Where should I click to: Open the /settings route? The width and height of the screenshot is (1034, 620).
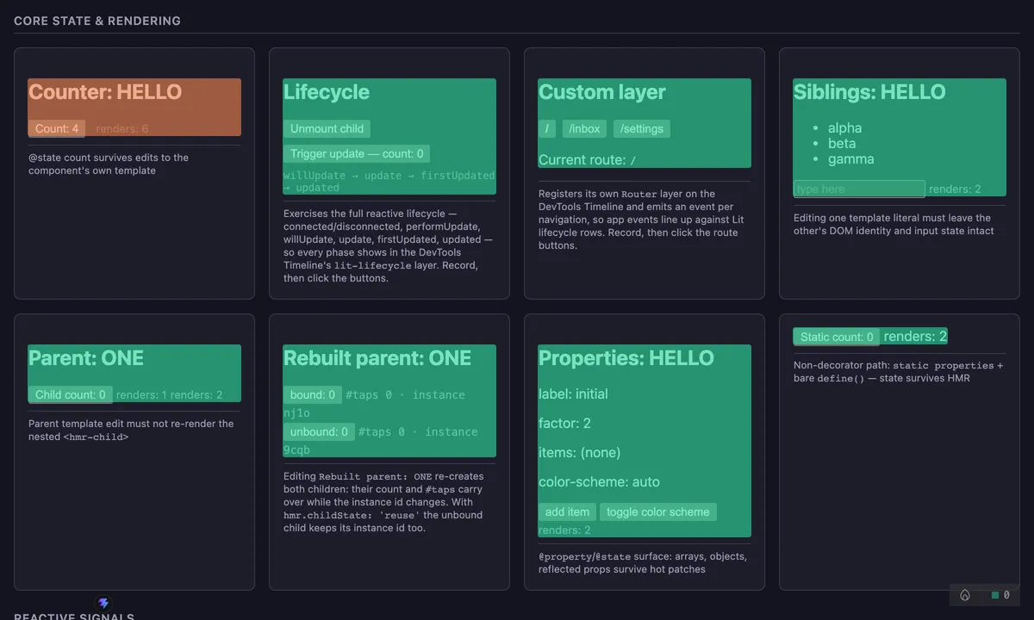pos(642,128)
